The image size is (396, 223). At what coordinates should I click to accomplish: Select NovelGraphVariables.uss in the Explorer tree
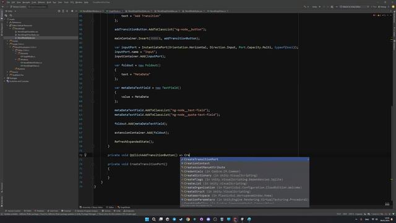point(28,32)
